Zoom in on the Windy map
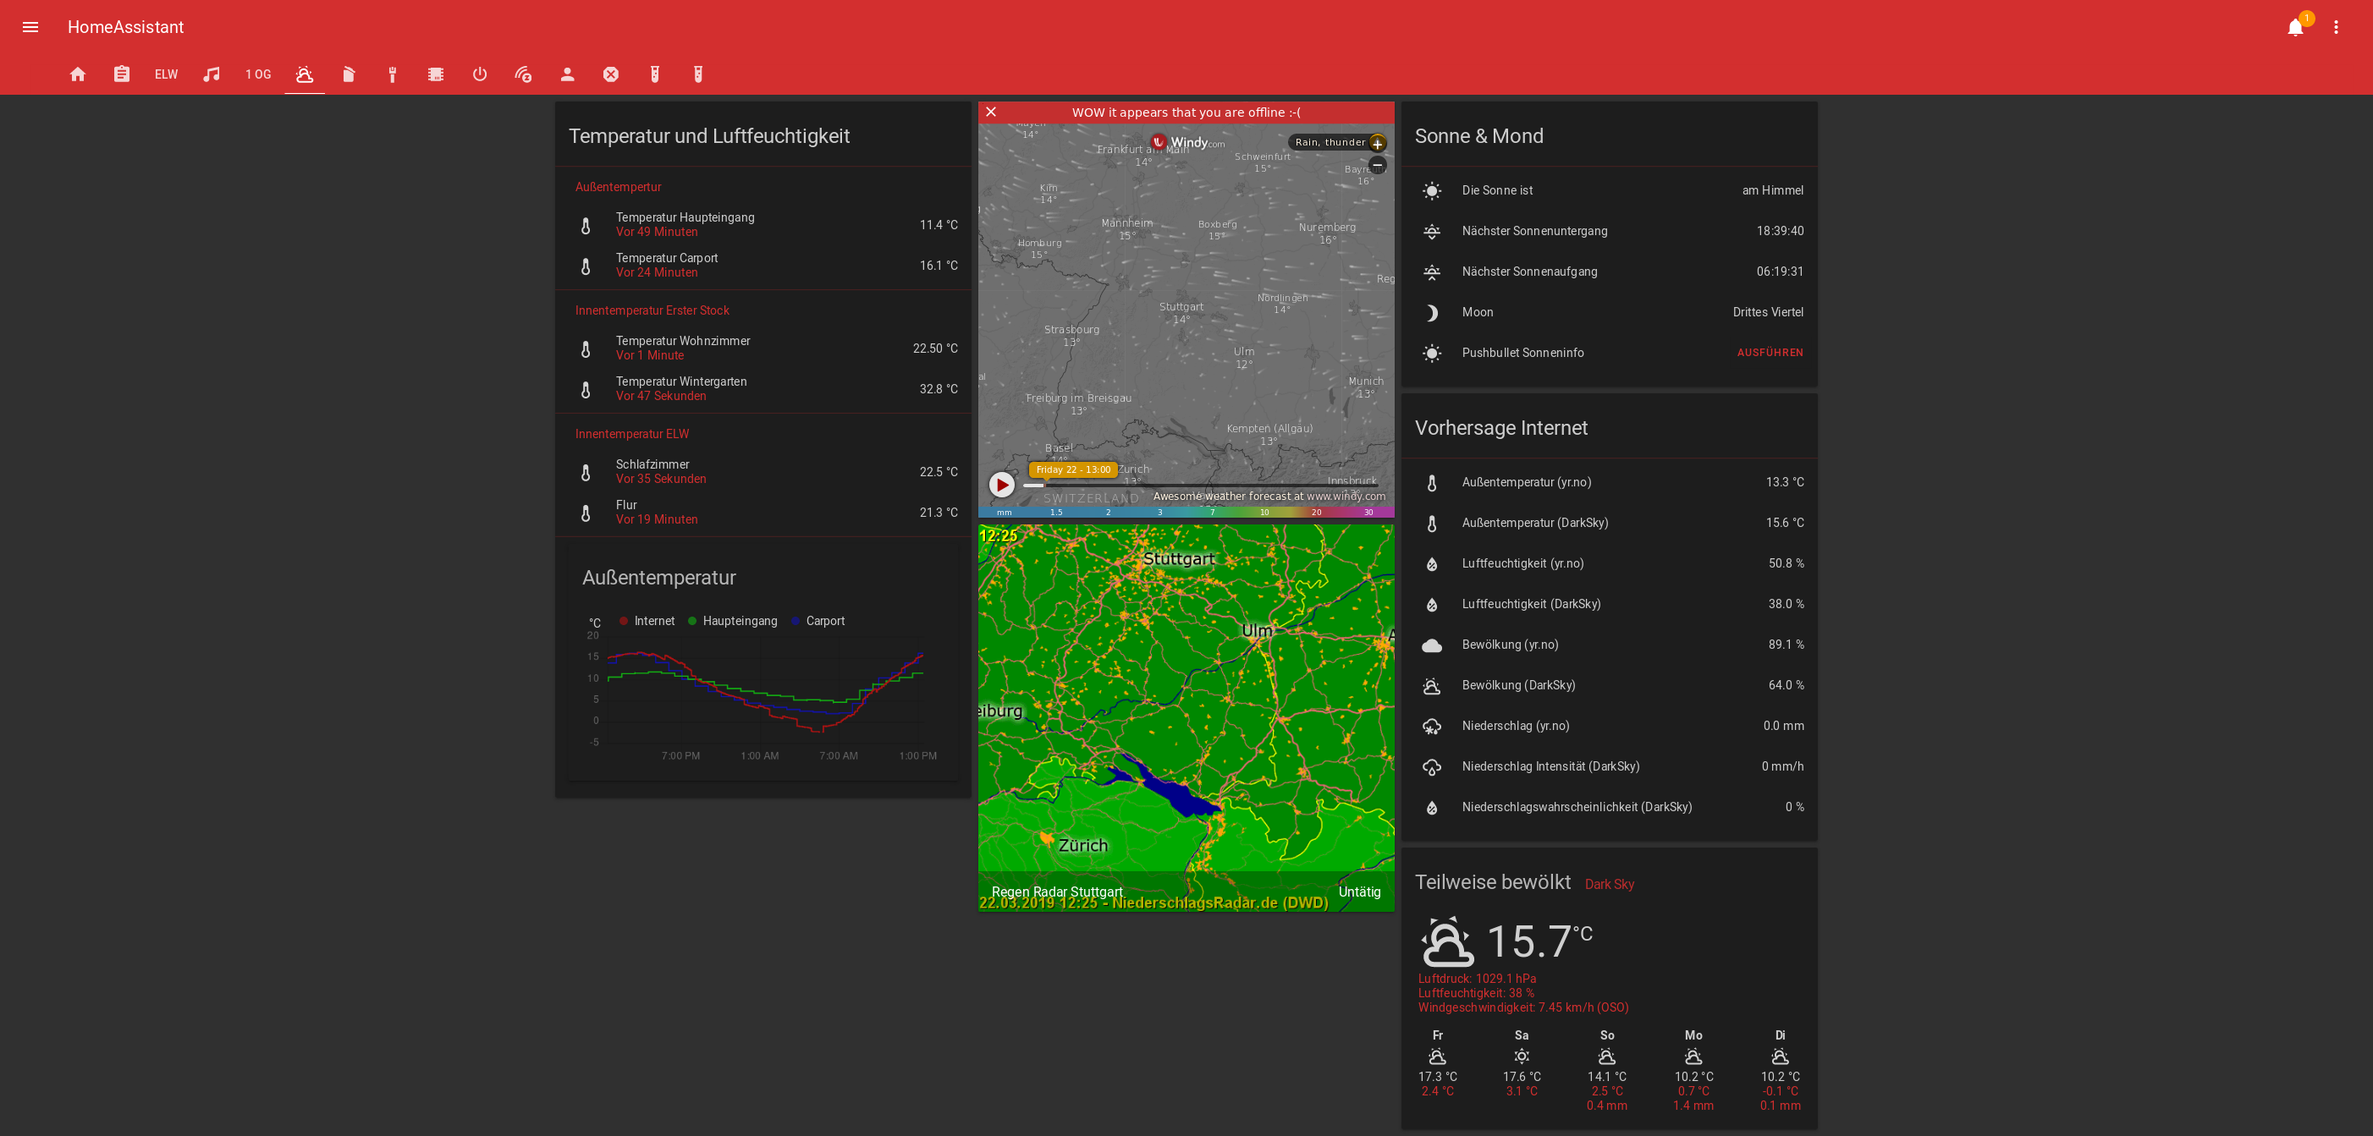Viewport: 2373px width, 1136px height. (1377, 143)
